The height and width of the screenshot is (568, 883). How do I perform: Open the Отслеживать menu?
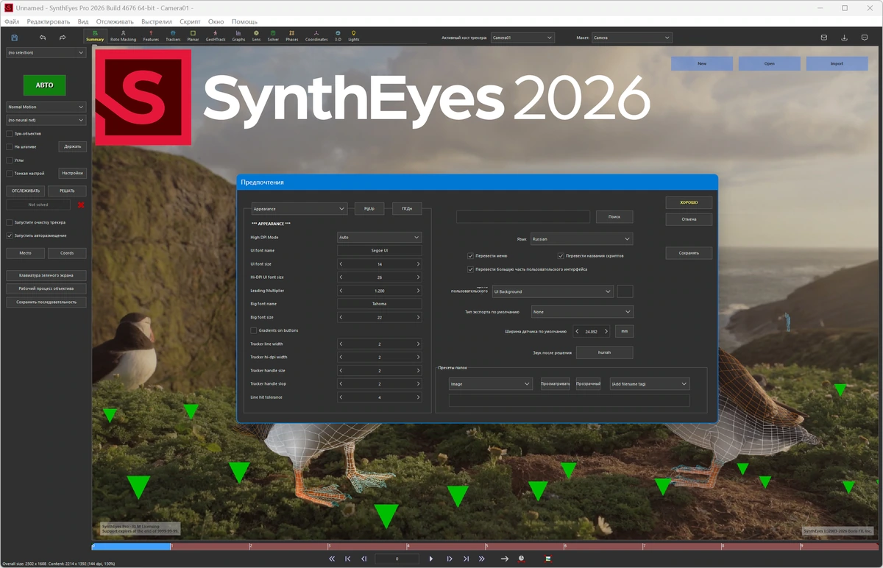click(x=115, y=21)
